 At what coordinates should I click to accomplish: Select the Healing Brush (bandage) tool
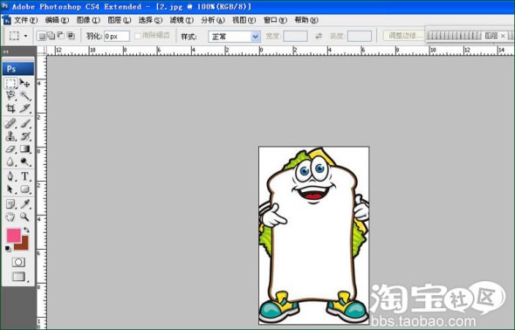[10, 123]
